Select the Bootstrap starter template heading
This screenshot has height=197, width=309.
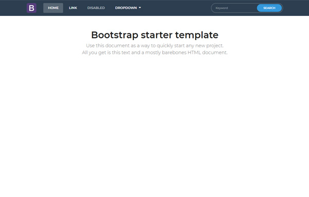pyautogui.click(x=154, y=35)
